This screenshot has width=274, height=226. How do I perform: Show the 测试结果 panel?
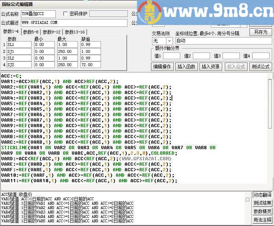[263, 203]
